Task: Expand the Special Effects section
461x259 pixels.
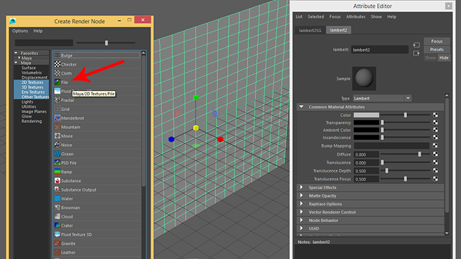Action: coord(302,187)
